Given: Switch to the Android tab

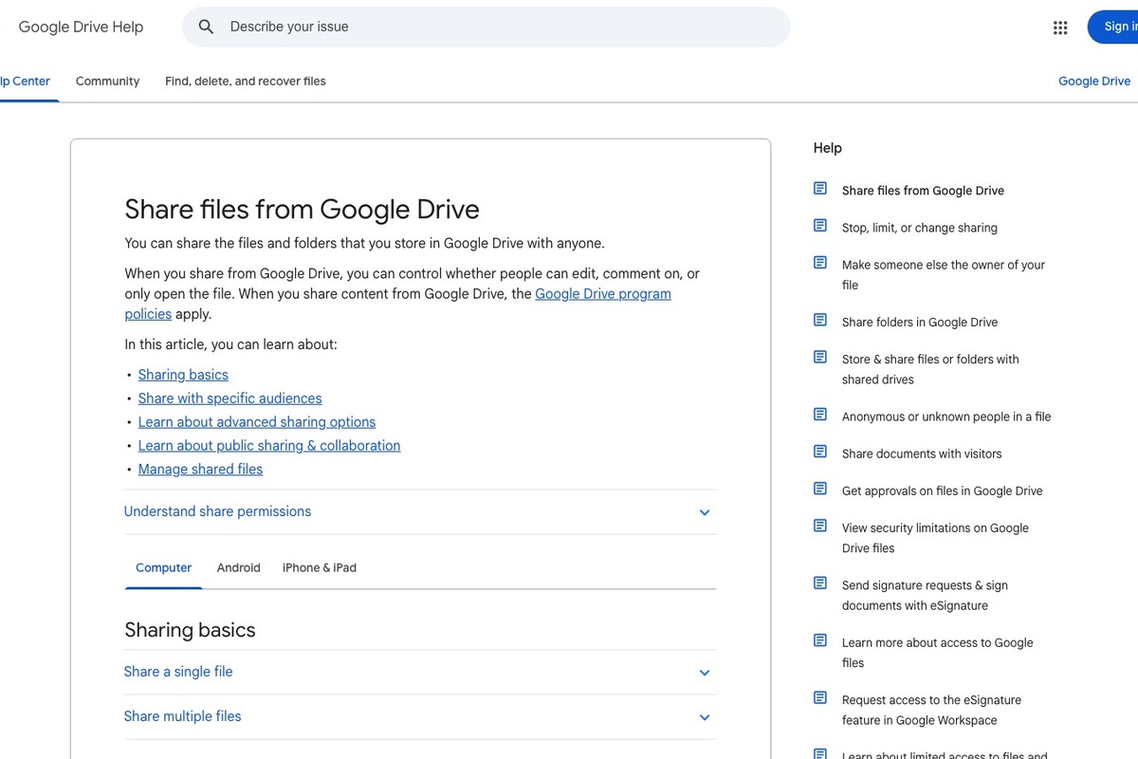Looking at the screenshot, I should (x=238, y=567).
